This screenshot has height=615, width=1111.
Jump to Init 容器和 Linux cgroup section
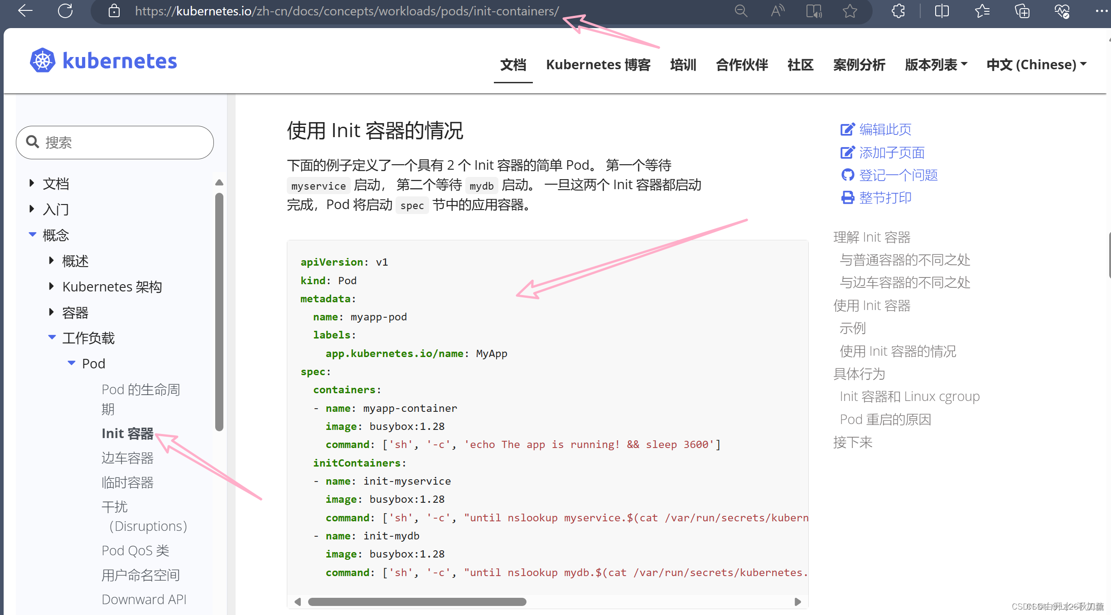click(909, 396)
